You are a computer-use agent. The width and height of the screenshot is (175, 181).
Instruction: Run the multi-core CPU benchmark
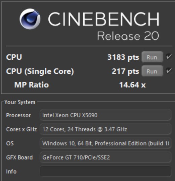coord(152,57)
